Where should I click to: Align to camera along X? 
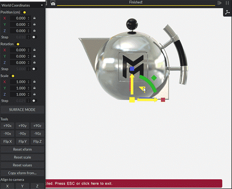7,186
